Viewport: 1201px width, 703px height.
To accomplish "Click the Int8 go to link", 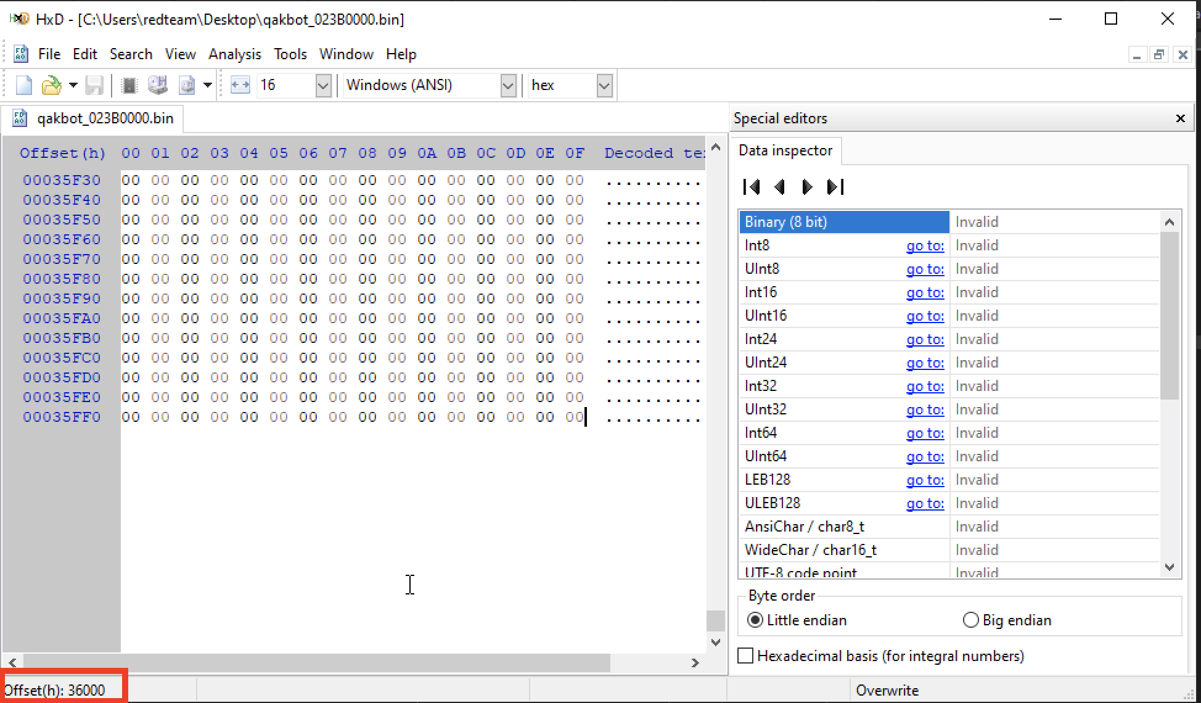I will click(925, 245).
